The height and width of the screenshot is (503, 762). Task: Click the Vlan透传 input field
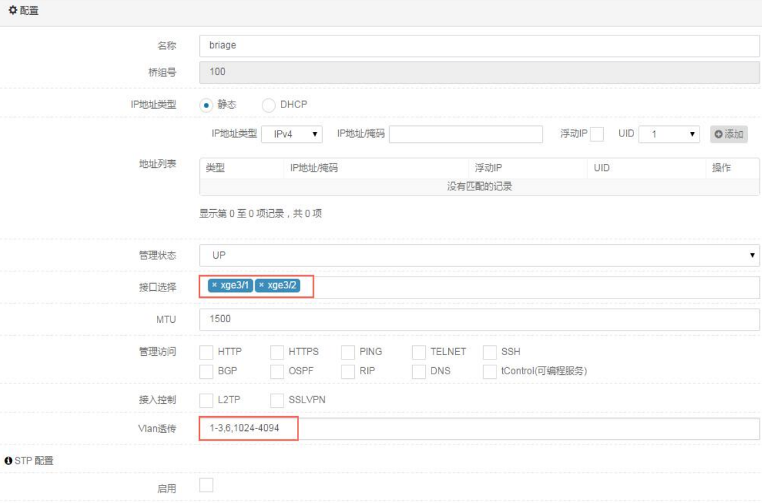pyautogui.click(x=479, y=428)
